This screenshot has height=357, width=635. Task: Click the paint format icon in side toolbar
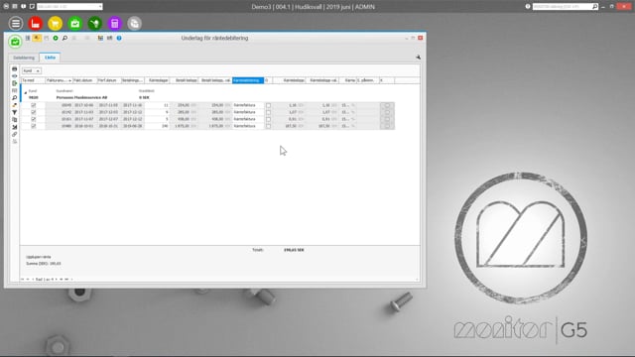point(15,105)
